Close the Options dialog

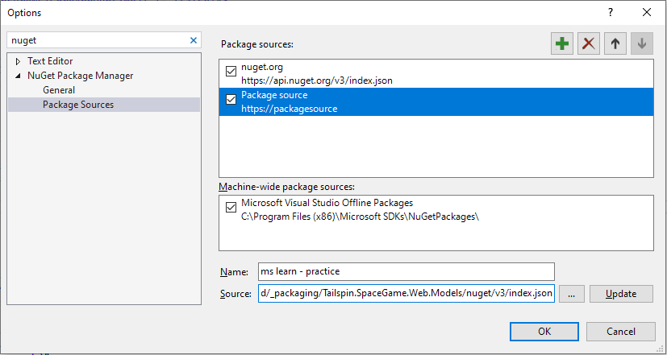[x=647, y=12]
